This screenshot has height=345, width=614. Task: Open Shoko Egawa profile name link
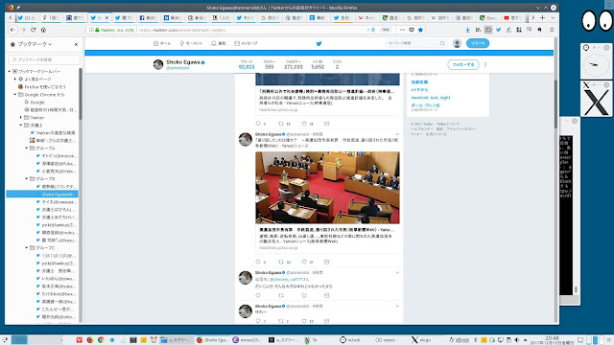183,62
